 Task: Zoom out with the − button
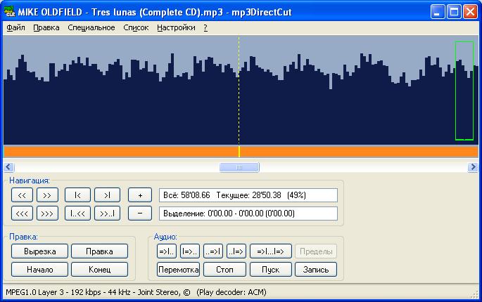click(140, 213)
